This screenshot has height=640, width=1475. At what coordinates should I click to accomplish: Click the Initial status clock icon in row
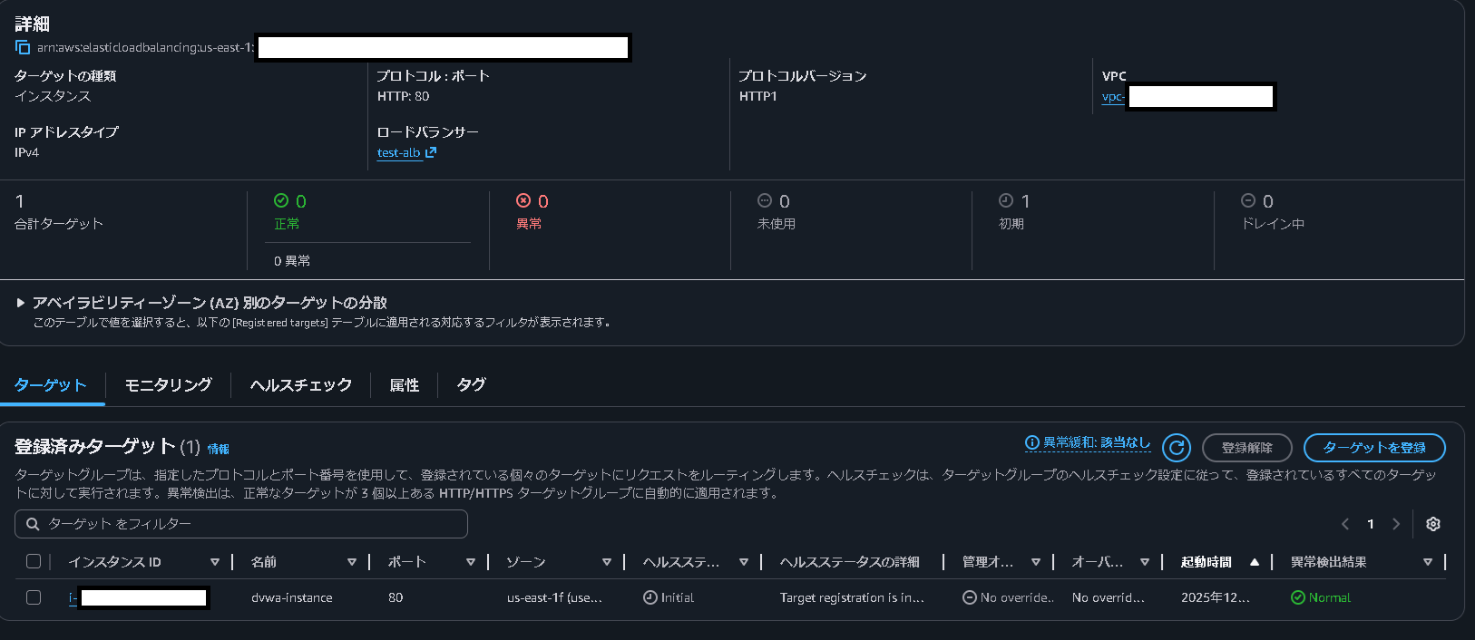650,597
